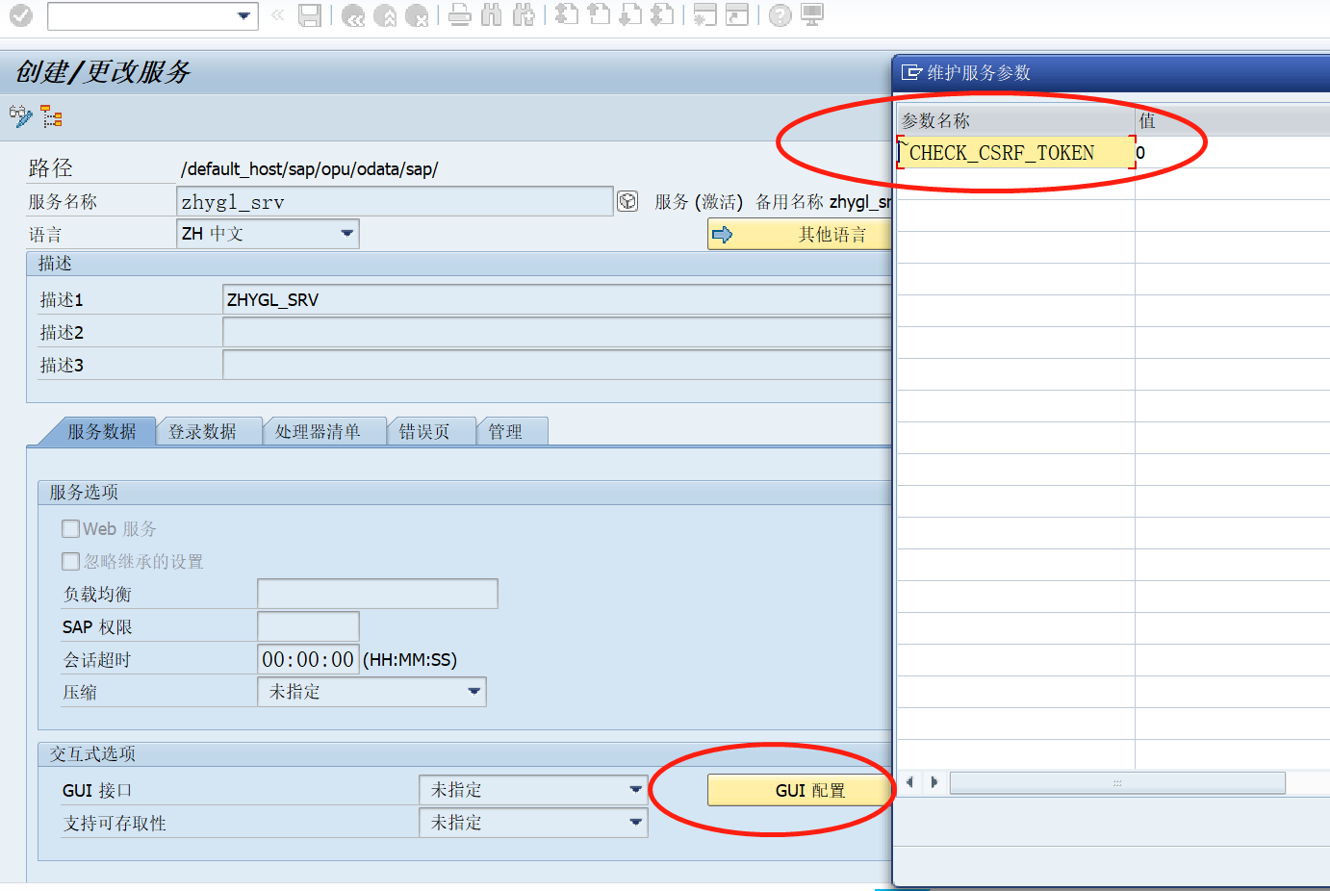Open the hierarchy view icon below 创建/更改服务
This screenshot has height=891, width=1330.
50,116
